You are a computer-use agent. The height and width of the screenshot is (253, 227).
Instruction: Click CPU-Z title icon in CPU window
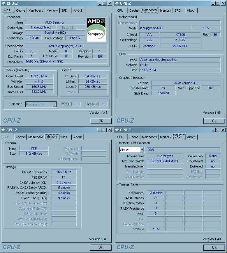[3, 3]
